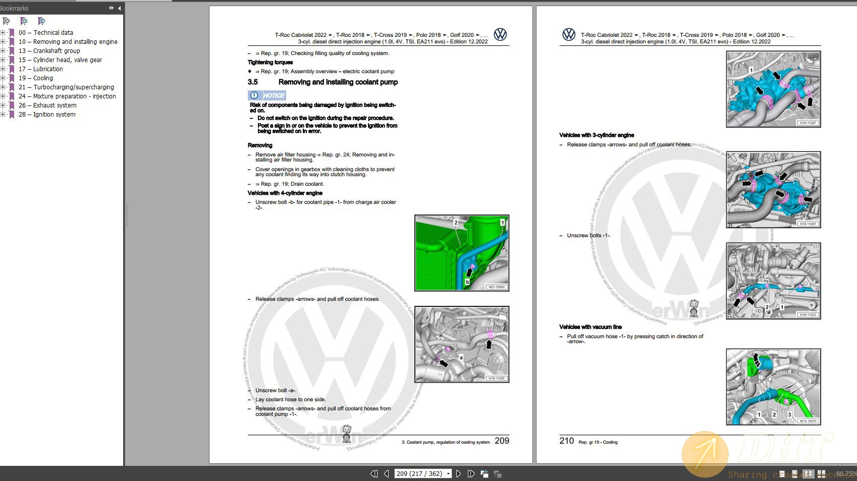This screenshot has height=481, width=857.
Task: Click the bolts figure N19-11523
Action: (773, 281)
